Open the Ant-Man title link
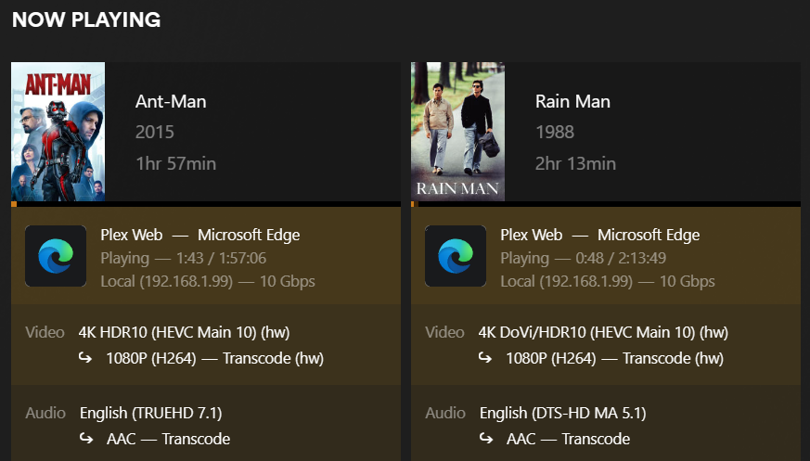This screenshot has width=810, height=461. pos(171,101)
